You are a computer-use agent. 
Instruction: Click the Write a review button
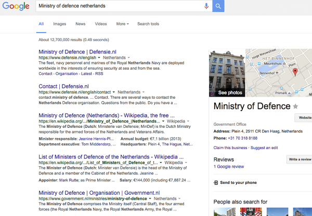[x=300, y=159]
